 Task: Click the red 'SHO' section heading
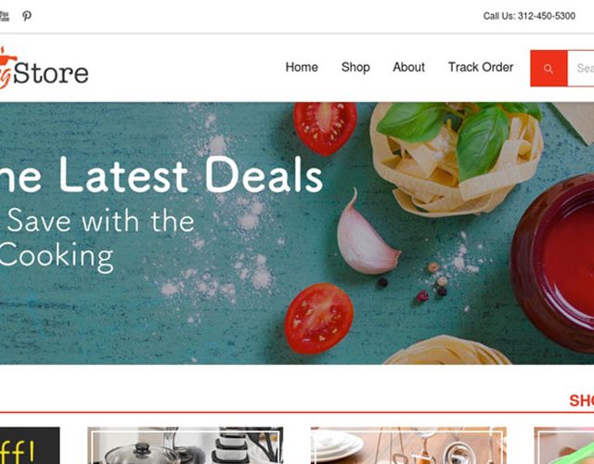click(x=582, y=400)
